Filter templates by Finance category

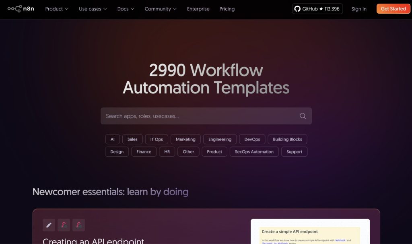pyautogui.click(x=144, y=152)
